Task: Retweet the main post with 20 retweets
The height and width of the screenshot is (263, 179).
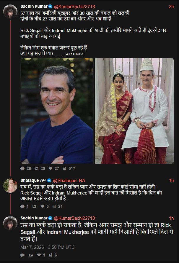Action: coord(37,168)
